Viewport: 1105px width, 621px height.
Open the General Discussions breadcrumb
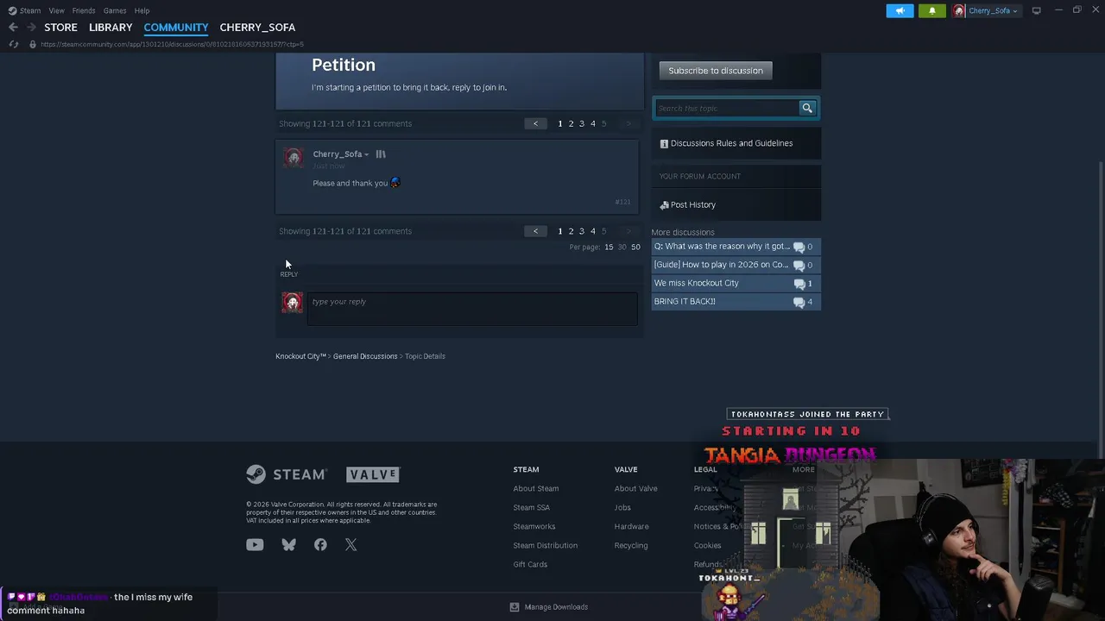tap(365, 356)
